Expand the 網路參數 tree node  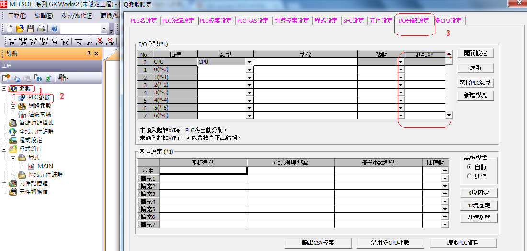tap(13, 106)
